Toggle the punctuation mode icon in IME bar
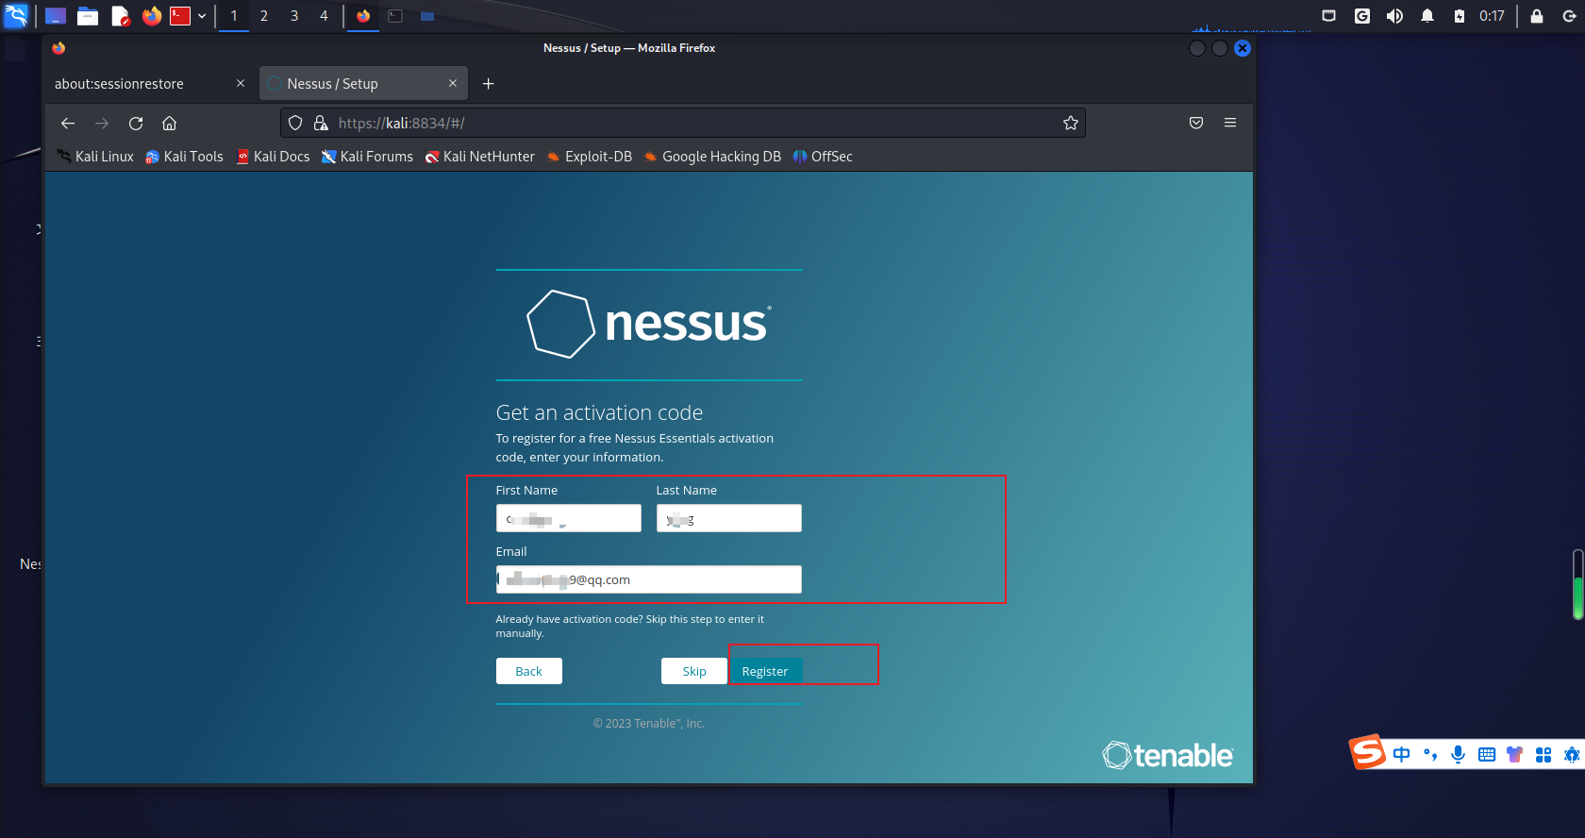This screenshot has height=838, width=1585. click(1430, 755)
